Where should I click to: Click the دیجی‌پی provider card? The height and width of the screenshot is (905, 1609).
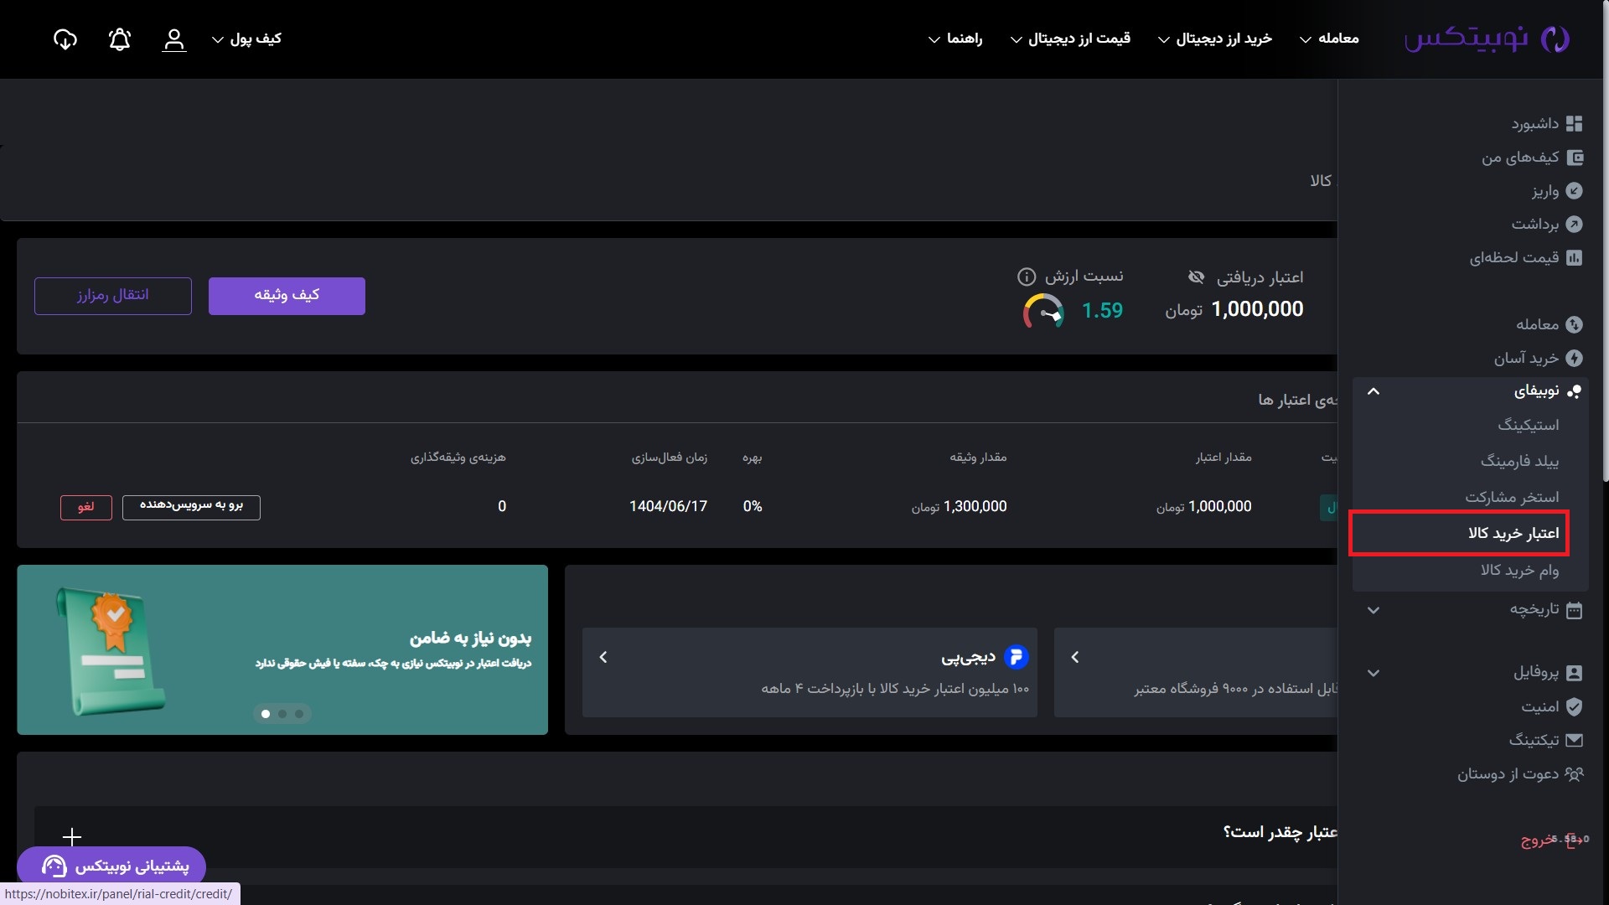click(810, 672)
